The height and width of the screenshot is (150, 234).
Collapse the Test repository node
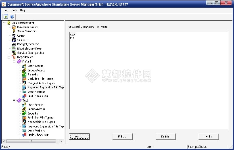click(14, 100)
